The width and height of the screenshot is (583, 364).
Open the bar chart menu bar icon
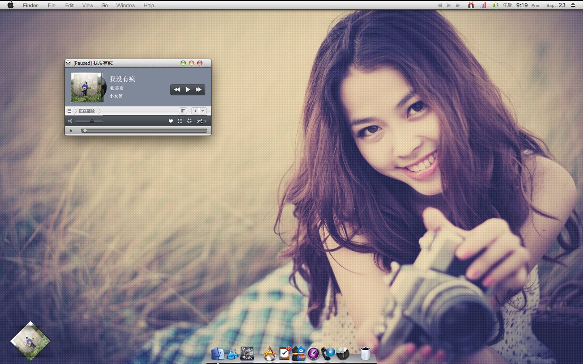483,5
